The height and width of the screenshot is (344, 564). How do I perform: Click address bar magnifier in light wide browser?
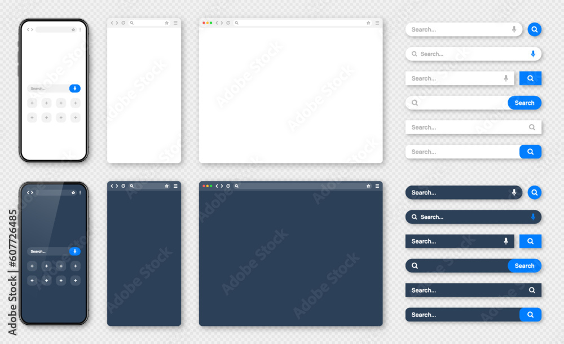tap(237, 23)
